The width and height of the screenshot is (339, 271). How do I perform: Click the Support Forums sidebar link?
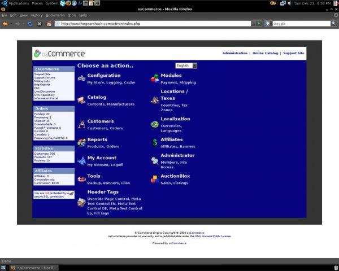tap(45, 77)
